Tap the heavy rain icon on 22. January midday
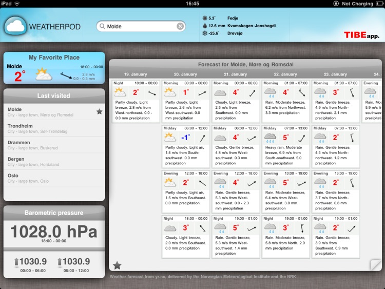This screenshot has height=289, width=385. pos(270,138)
